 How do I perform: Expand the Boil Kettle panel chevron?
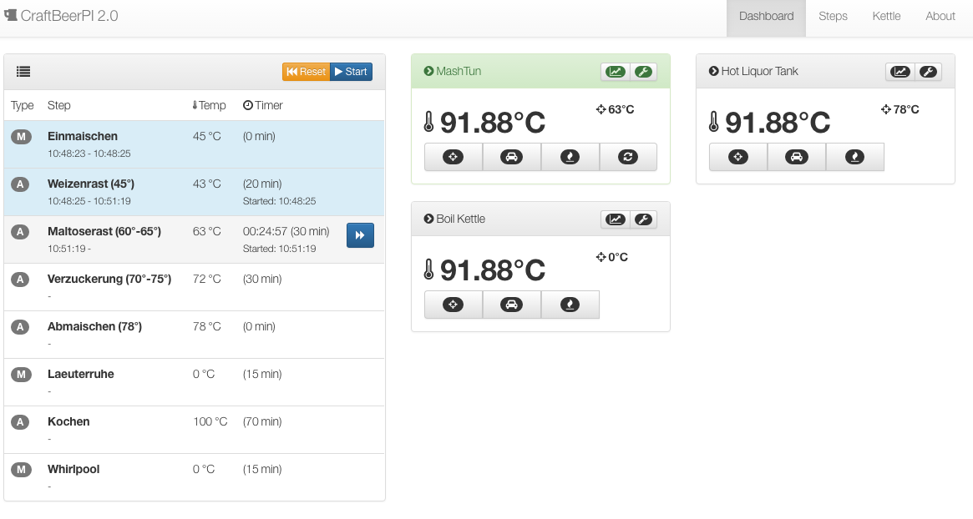pyautogui.click(x=428, y=219)
